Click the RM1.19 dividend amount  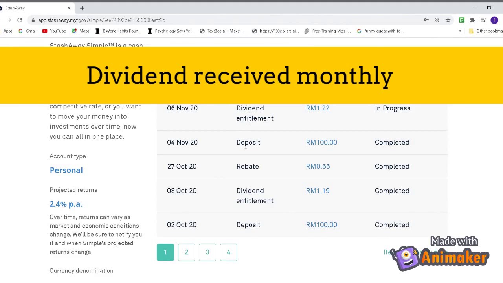[x=318, y=191]
